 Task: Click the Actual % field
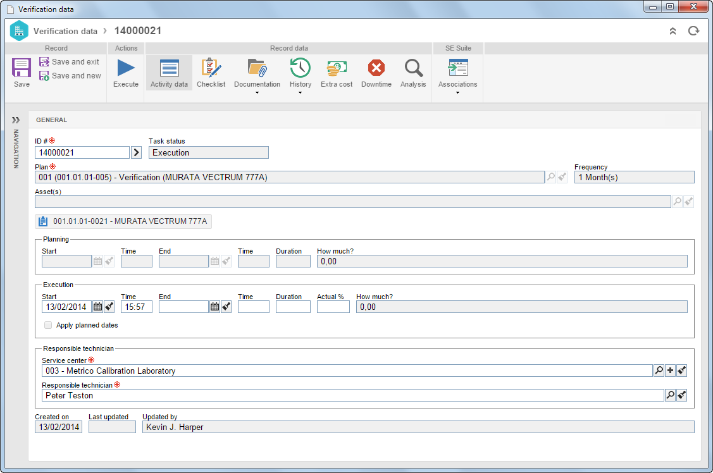[333, 307]
